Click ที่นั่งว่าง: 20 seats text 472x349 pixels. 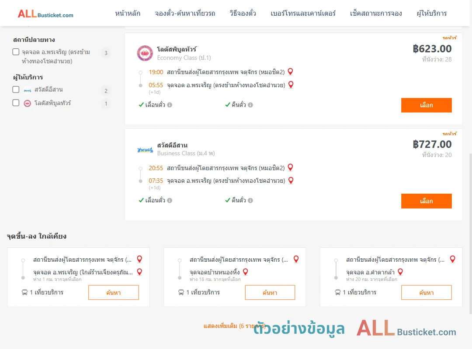coord(437,155)
